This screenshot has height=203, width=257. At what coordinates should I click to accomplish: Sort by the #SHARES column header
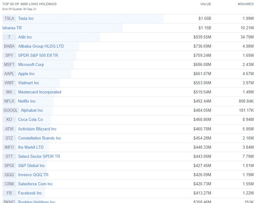(245, 4)
